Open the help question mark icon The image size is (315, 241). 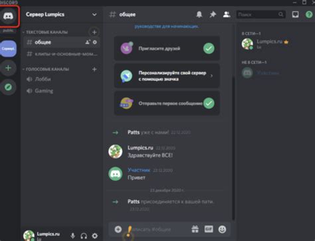pos(309,15)
